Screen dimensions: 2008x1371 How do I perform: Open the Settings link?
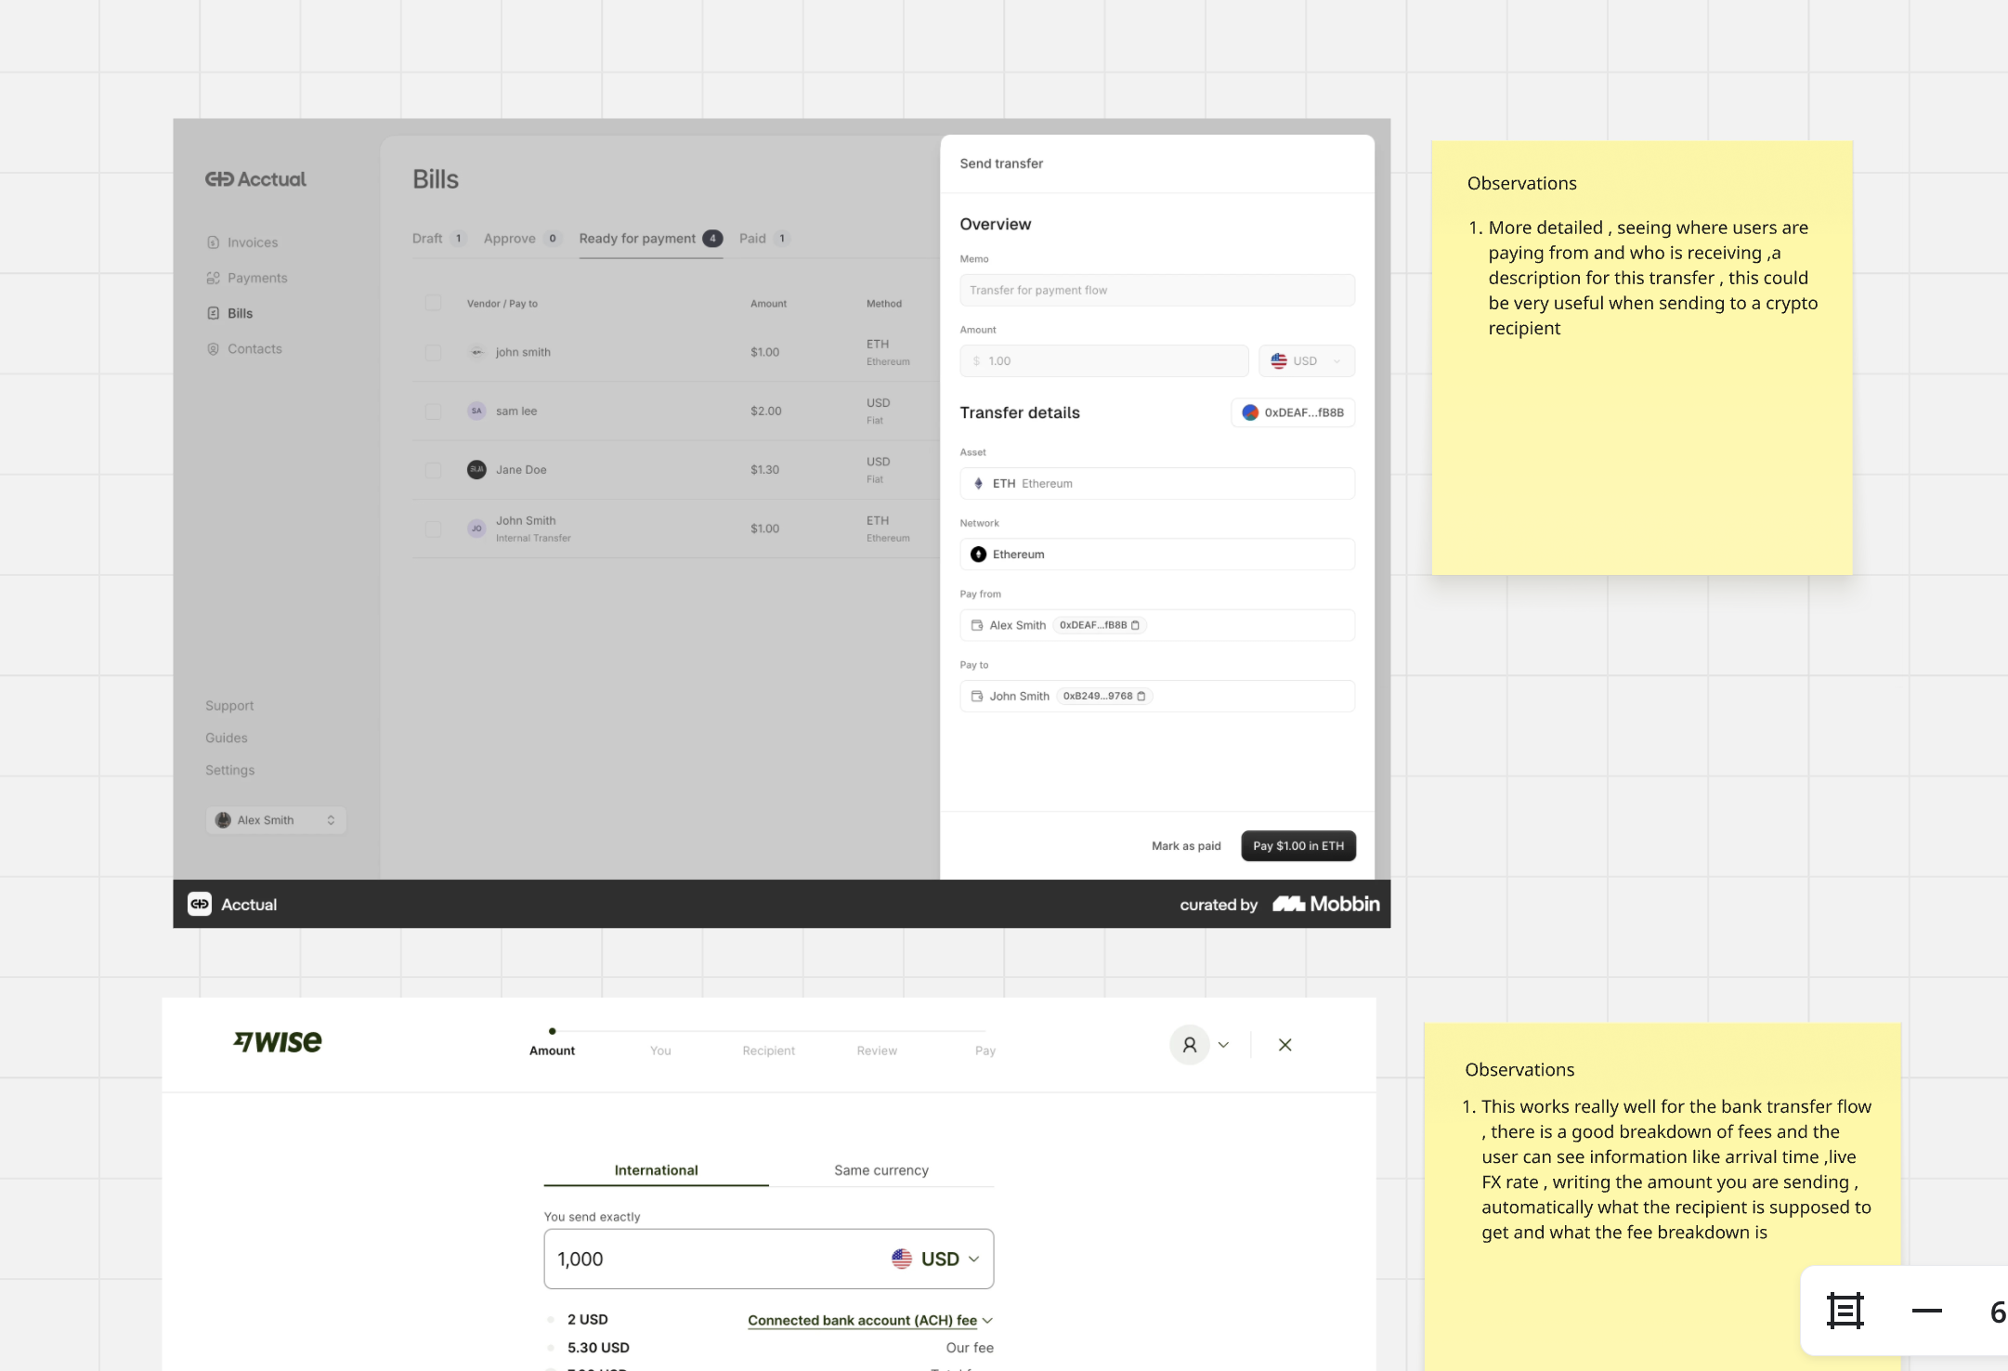229,770
